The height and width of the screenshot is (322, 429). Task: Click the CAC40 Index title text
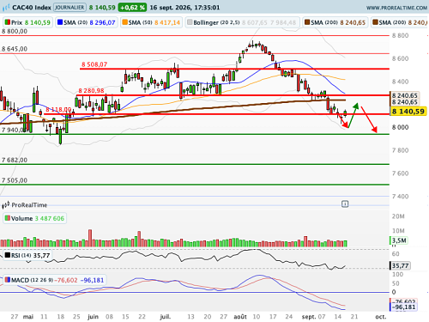point(32,8)
